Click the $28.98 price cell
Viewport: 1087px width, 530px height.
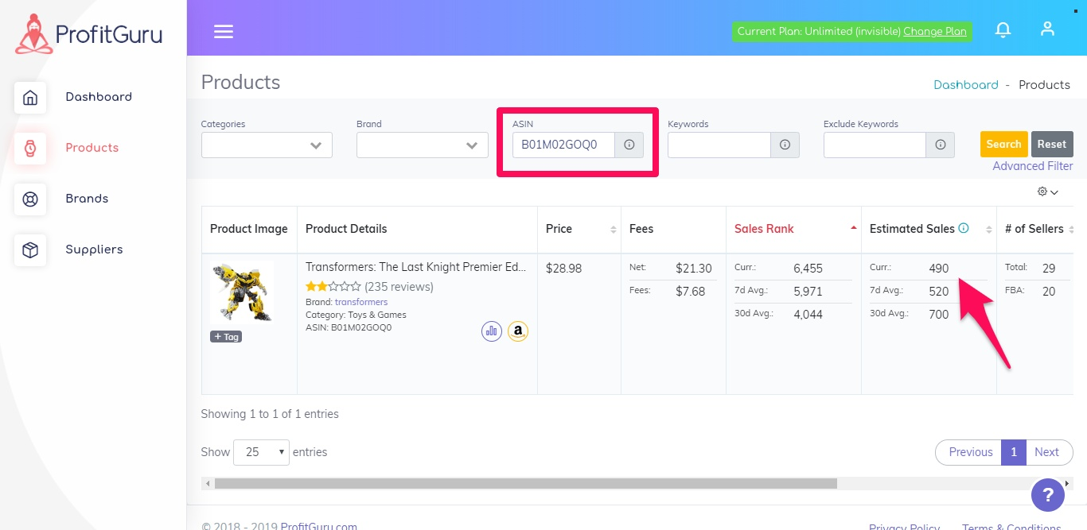563,269
